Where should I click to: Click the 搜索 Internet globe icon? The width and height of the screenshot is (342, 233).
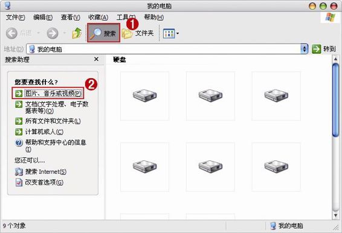click(19, 172)
